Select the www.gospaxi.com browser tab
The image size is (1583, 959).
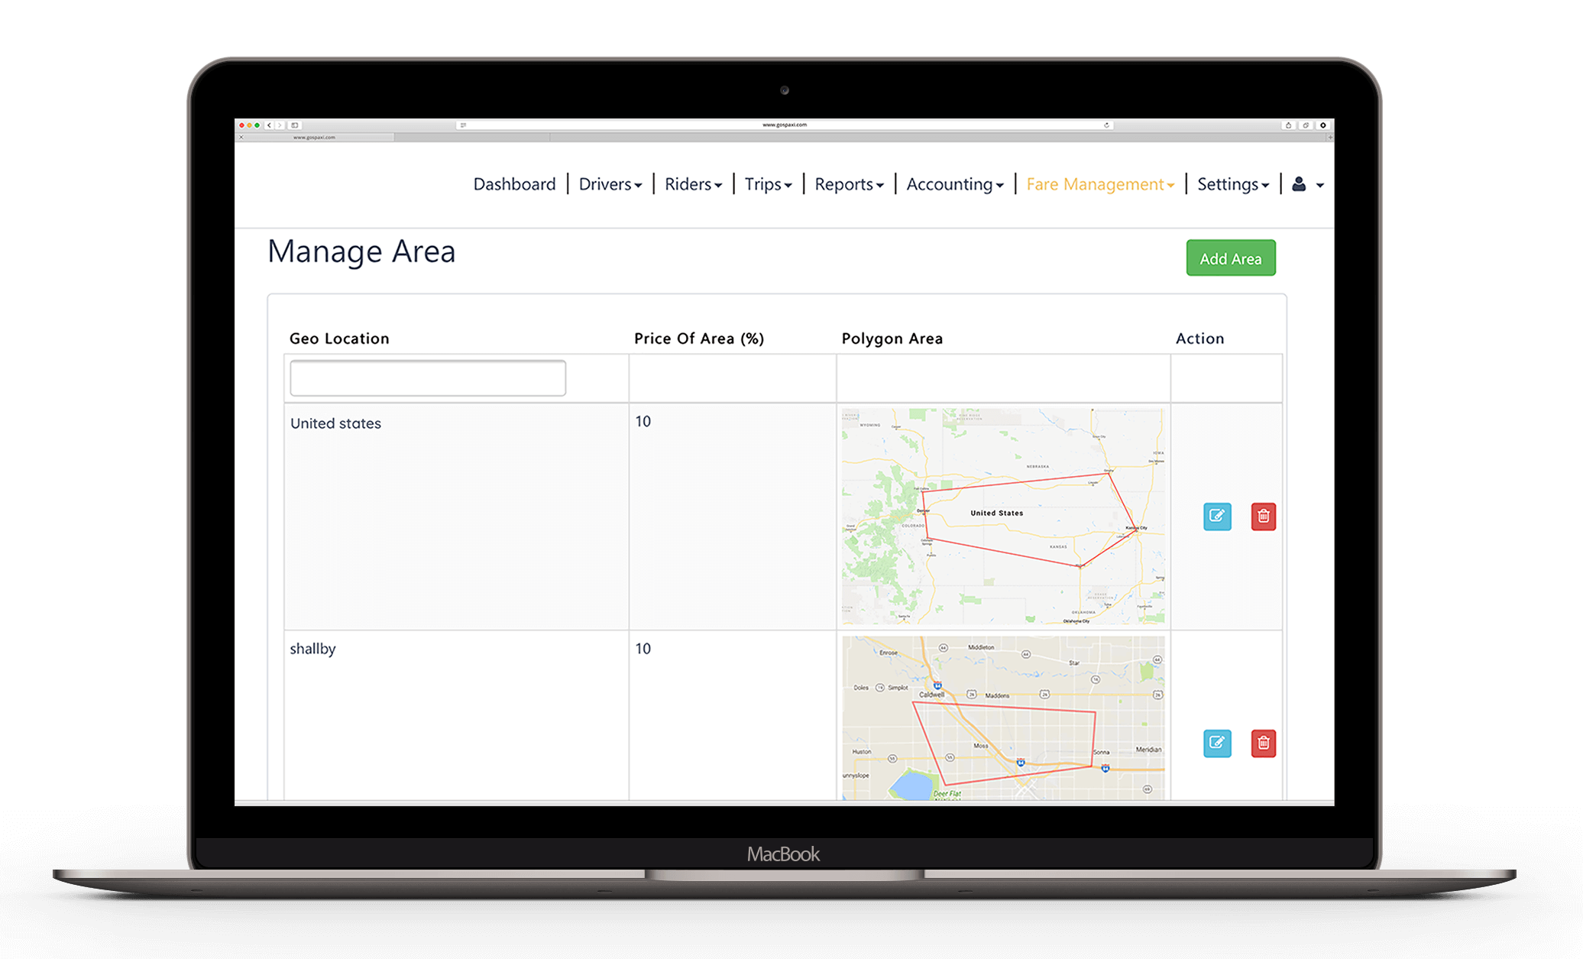(x=315, y=138)
